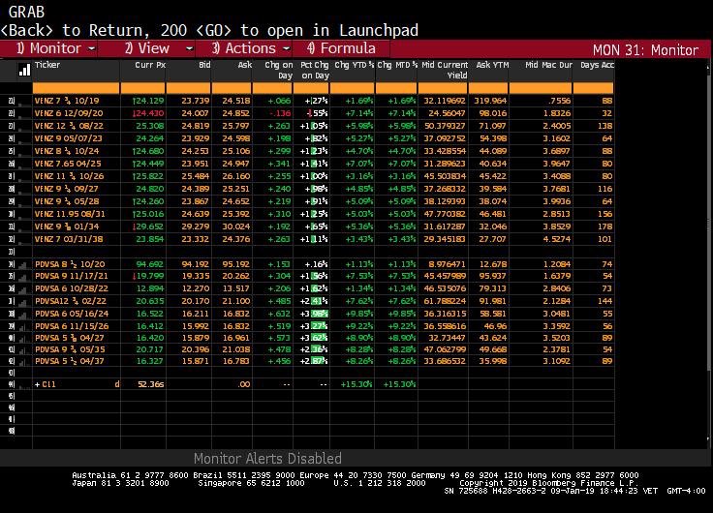Select the PDVSA 9 11/17/21 ticker

pos(72,276)
